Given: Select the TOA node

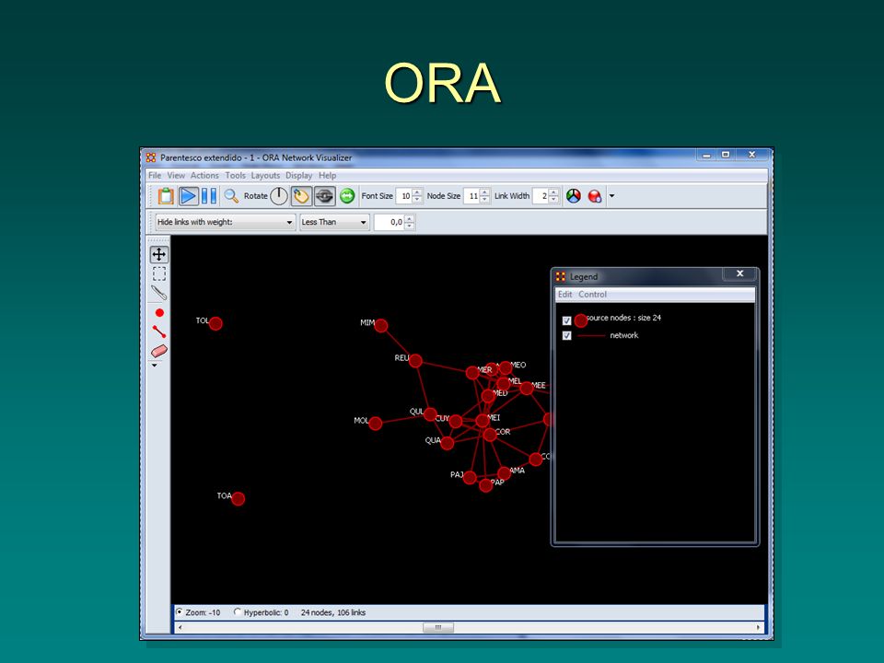Looking at the screenshot, I should 238,499.
